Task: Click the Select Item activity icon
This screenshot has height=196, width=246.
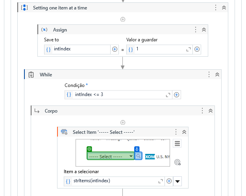Action: pyautogui.click(x=64, y=132)
